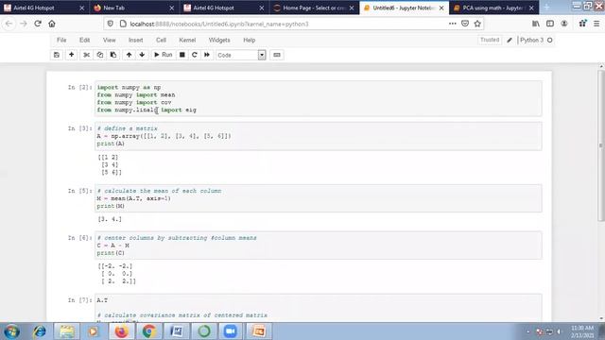Run the selected cell

tap(164, 55)
